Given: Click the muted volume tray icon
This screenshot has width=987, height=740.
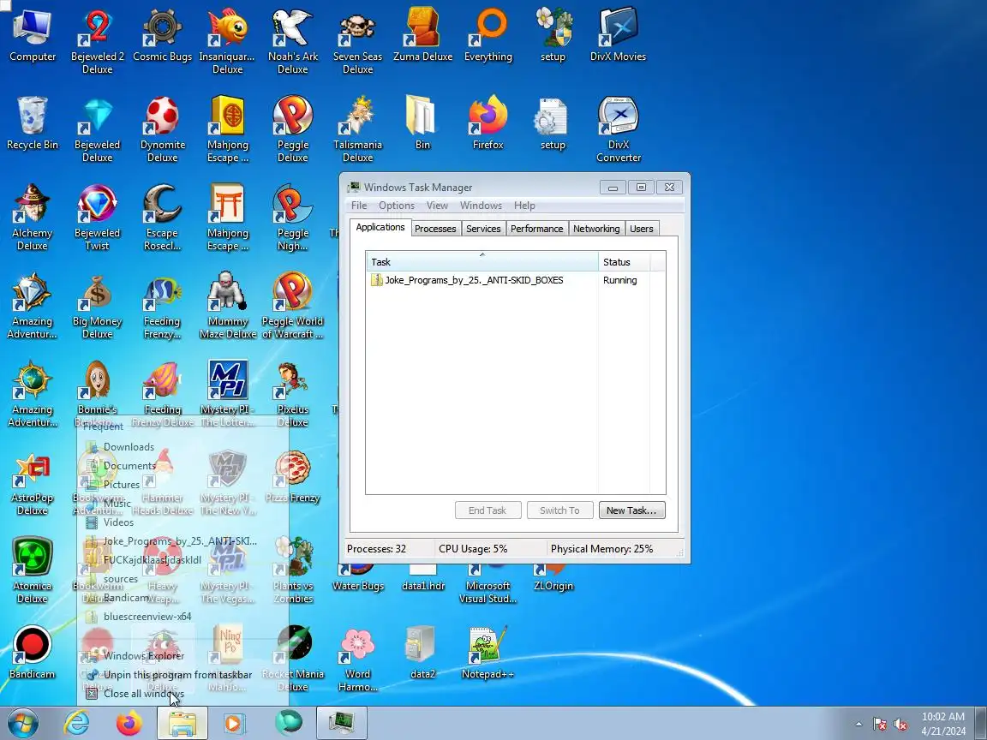Looking at the screenshot, I should [900, 725].
